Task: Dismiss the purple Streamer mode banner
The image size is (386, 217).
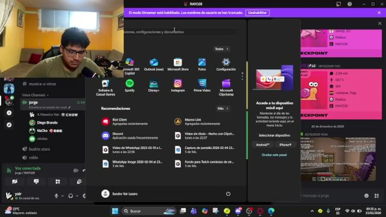Action: pos(379,13)
